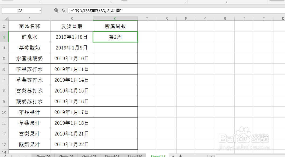This screenshot has width=285, height=157.
Task: Select the cell containing 雪梨果汁
Action: click(x=30, y=134)
